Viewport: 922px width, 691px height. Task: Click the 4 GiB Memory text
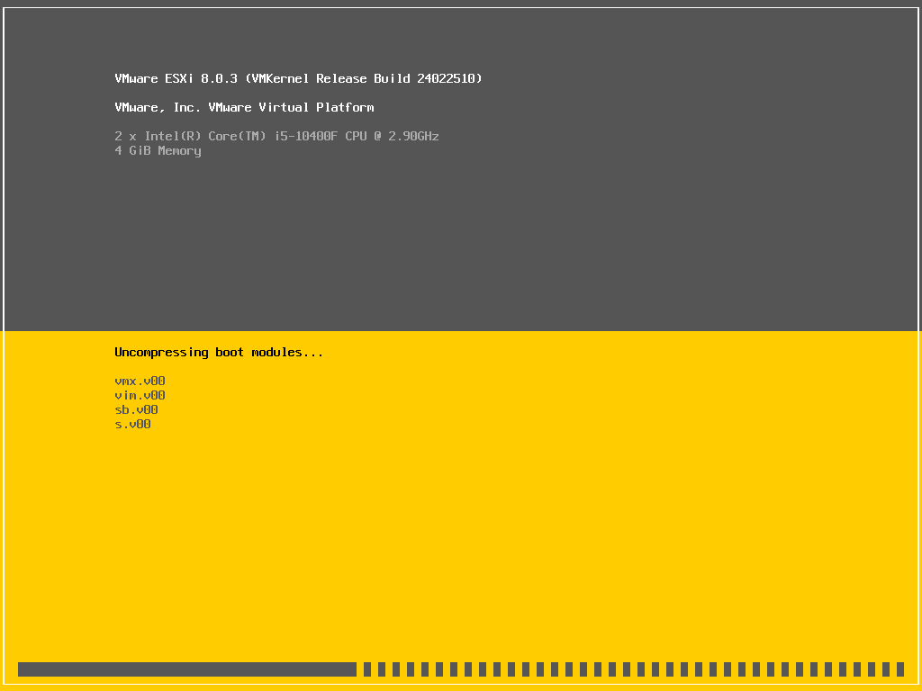(158, 150)
